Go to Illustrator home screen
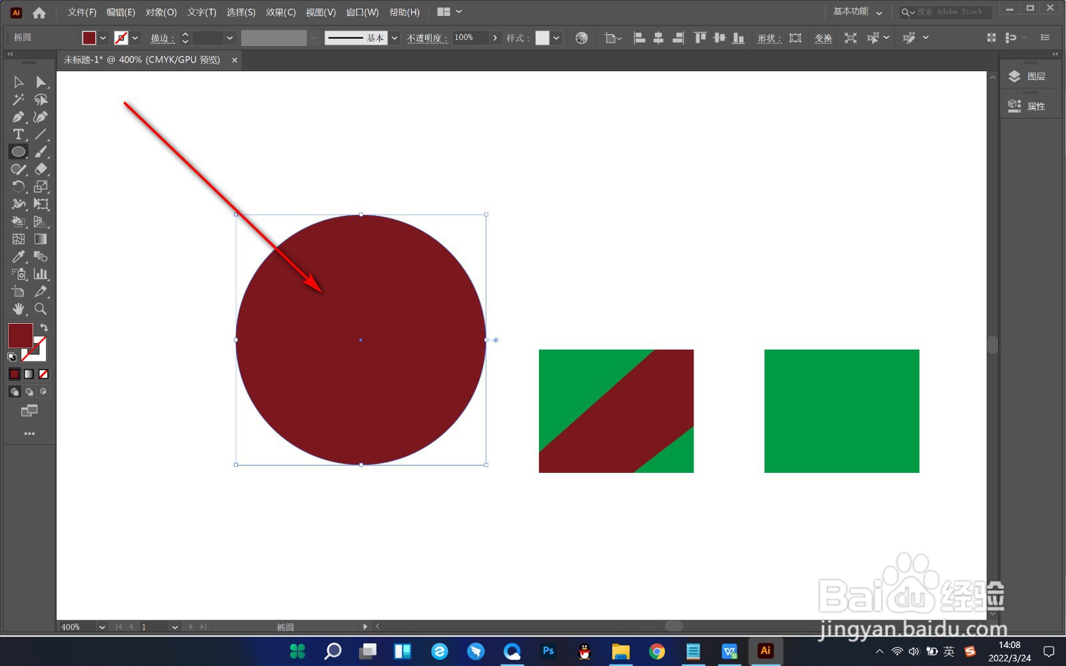The height and width of the screenshot is (666, 1066). (x=39, y=12)
